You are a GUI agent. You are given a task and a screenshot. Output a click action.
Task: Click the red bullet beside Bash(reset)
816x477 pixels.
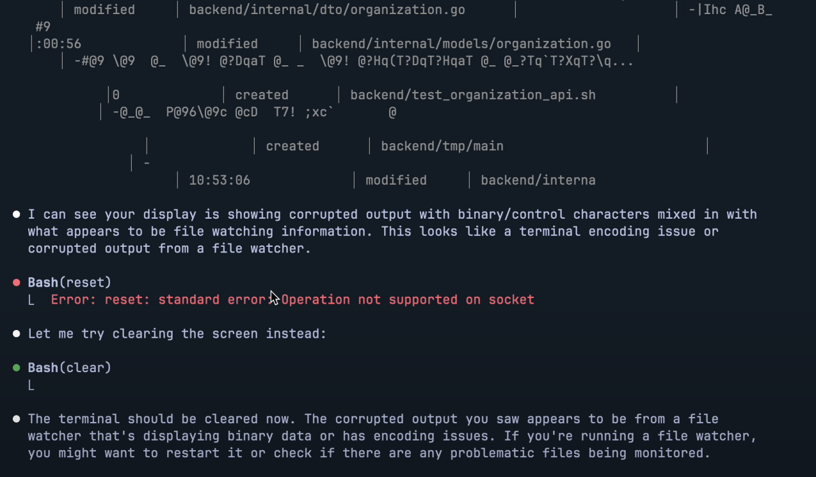17,283
